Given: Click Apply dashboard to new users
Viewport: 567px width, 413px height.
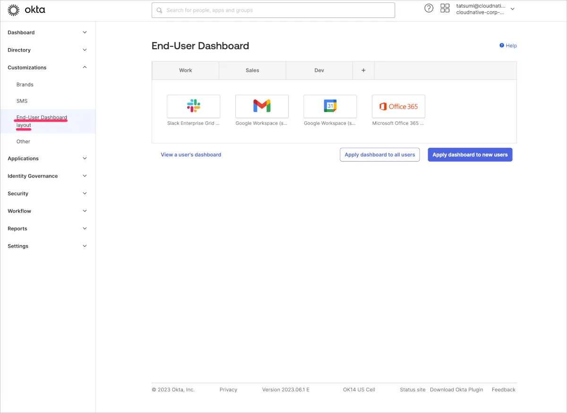Looking at the screenshot, I should point(470,155).
